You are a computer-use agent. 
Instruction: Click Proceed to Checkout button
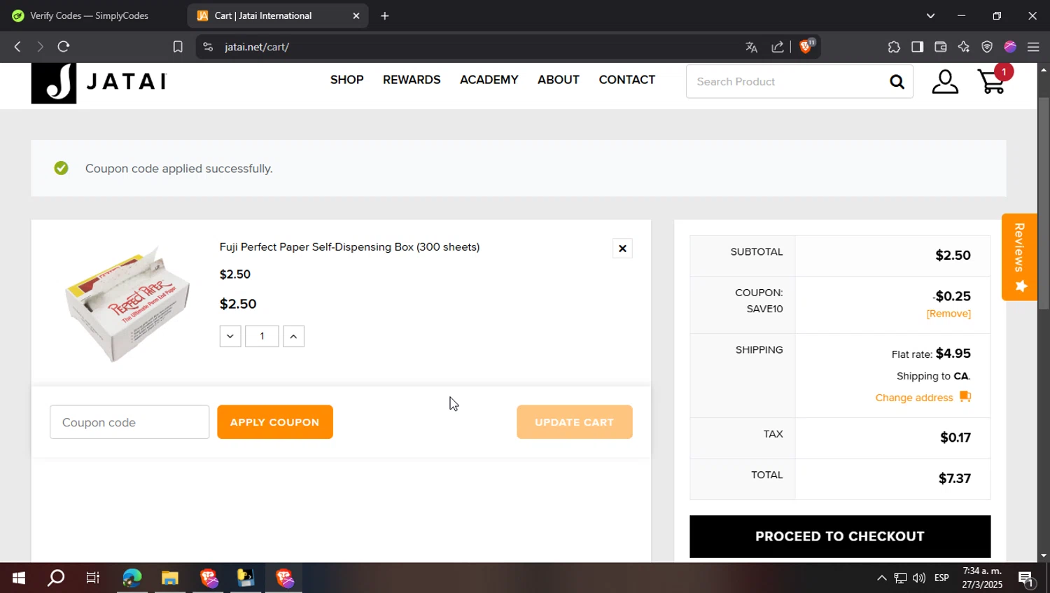(x=840, y=536)
